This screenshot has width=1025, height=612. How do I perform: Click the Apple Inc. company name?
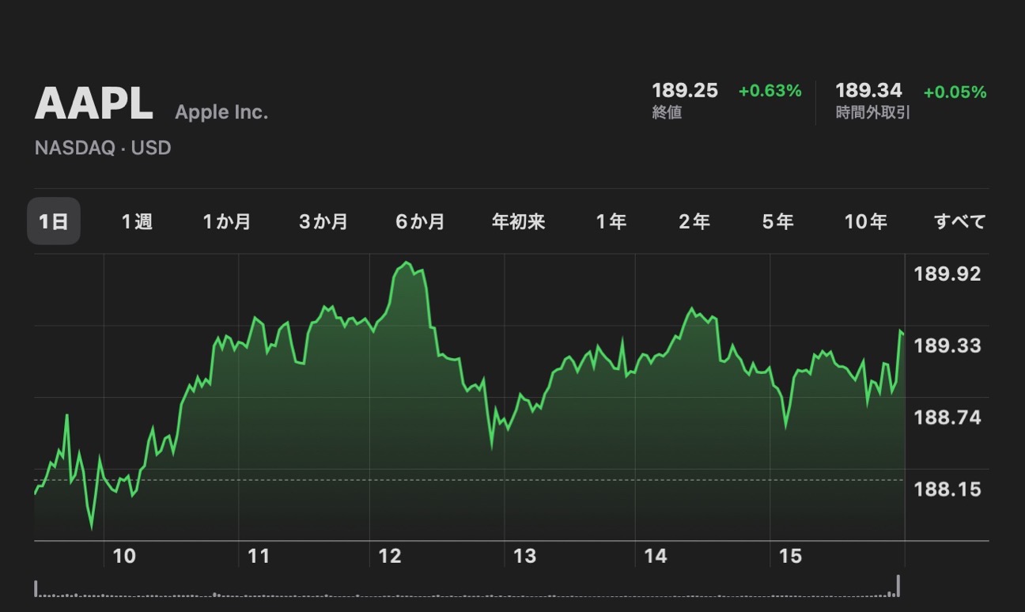pos(221,112)
